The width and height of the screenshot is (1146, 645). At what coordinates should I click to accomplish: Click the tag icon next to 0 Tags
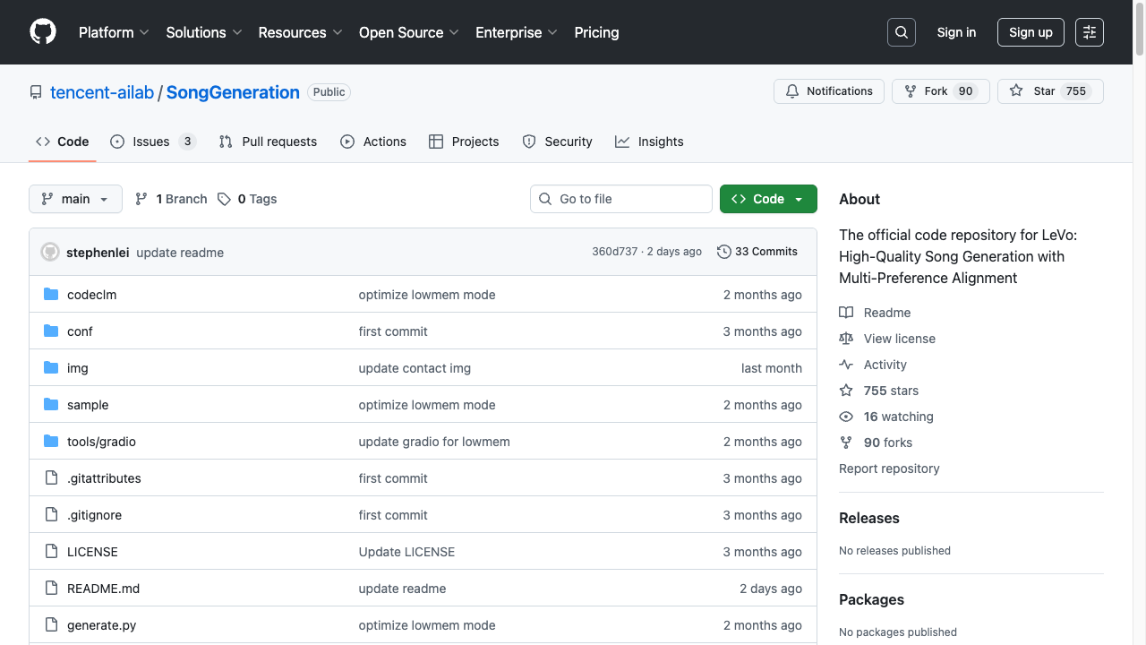[x=225, y=198]
